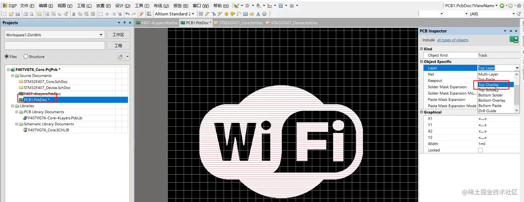Viewport: 524px width, 202px height.
Task: Open the Altium Standard 2D view dropdown
Action: point(193,14)
